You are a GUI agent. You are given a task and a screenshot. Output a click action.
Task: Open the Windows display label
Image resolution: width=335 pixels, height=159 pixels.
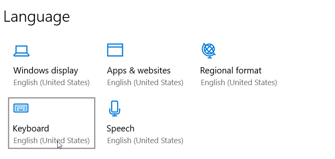(x=46, y=71)
